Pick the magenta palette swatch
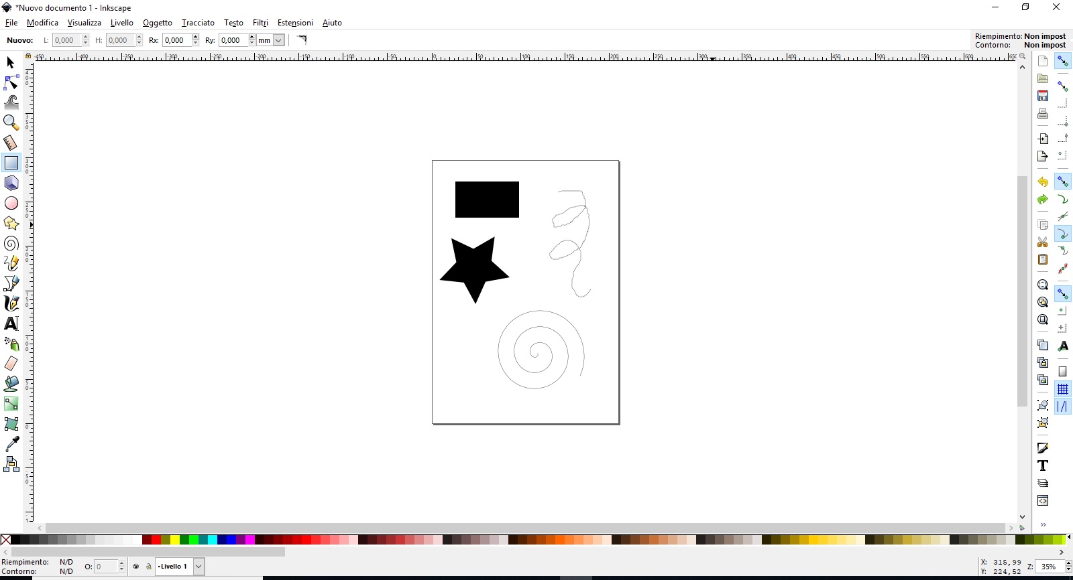The image size is (1073, 580). [x=250, y=540]
